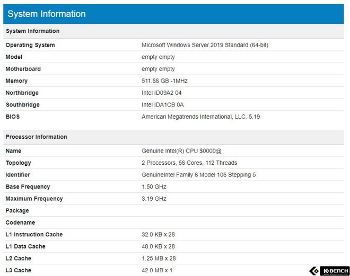Select 'GenuineIntel Family 6 Model 106 Stepping 5'
Screen dimensions: 350x276
(x=199, y=175)
